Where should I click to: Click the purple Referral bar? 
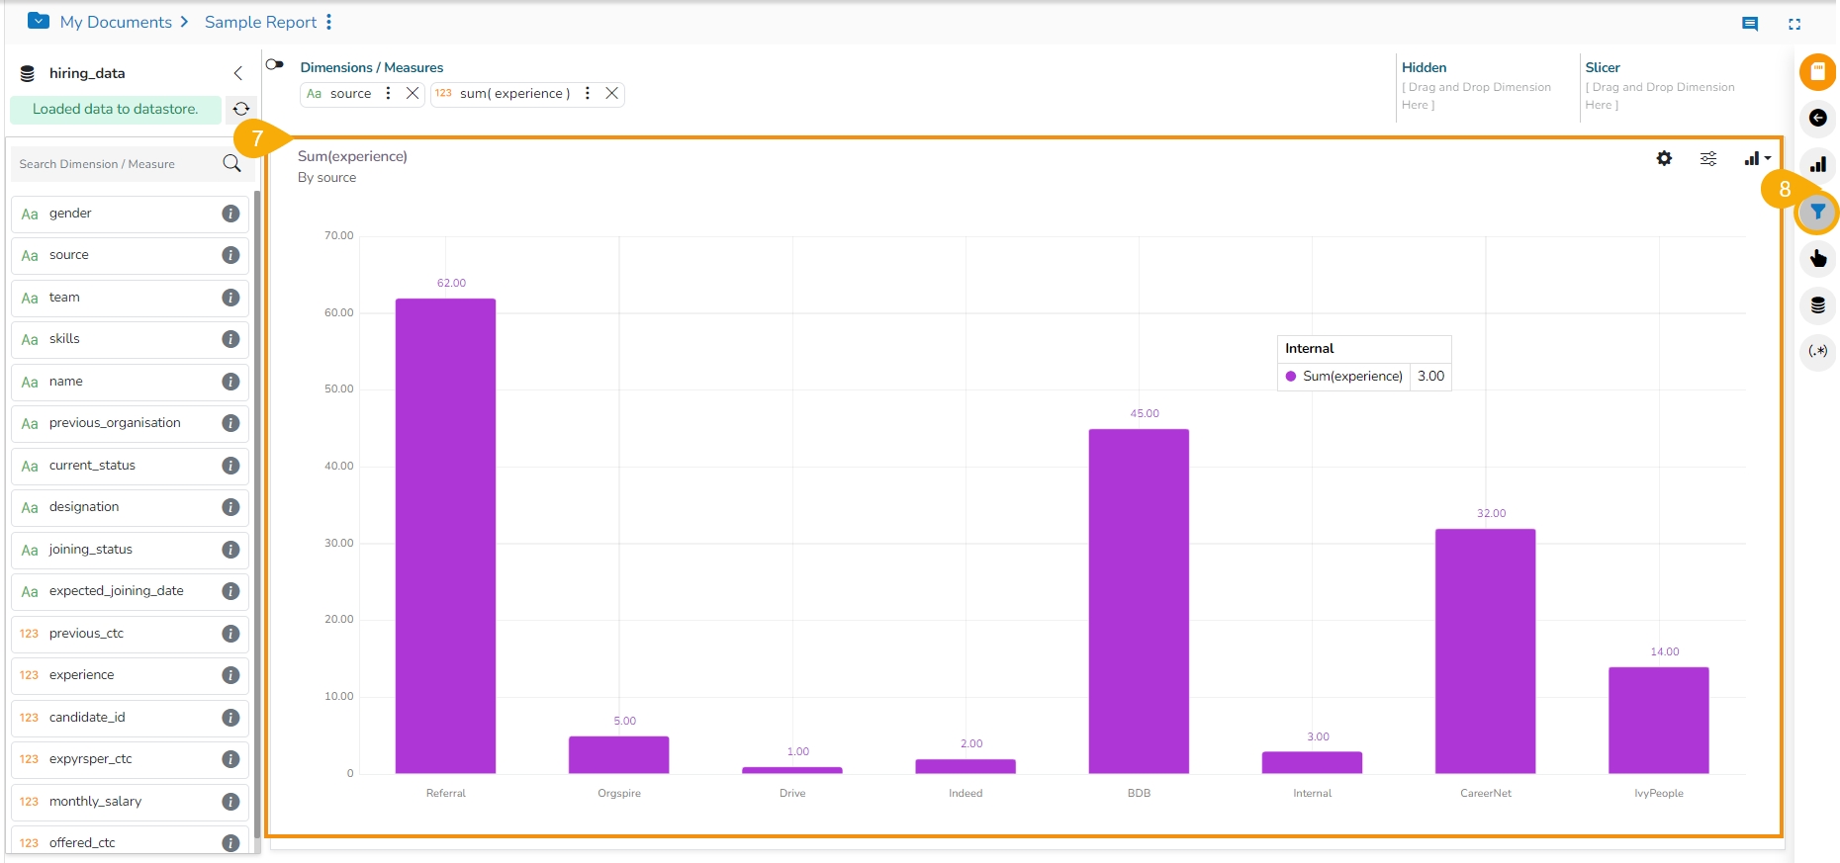pos(445,535)
